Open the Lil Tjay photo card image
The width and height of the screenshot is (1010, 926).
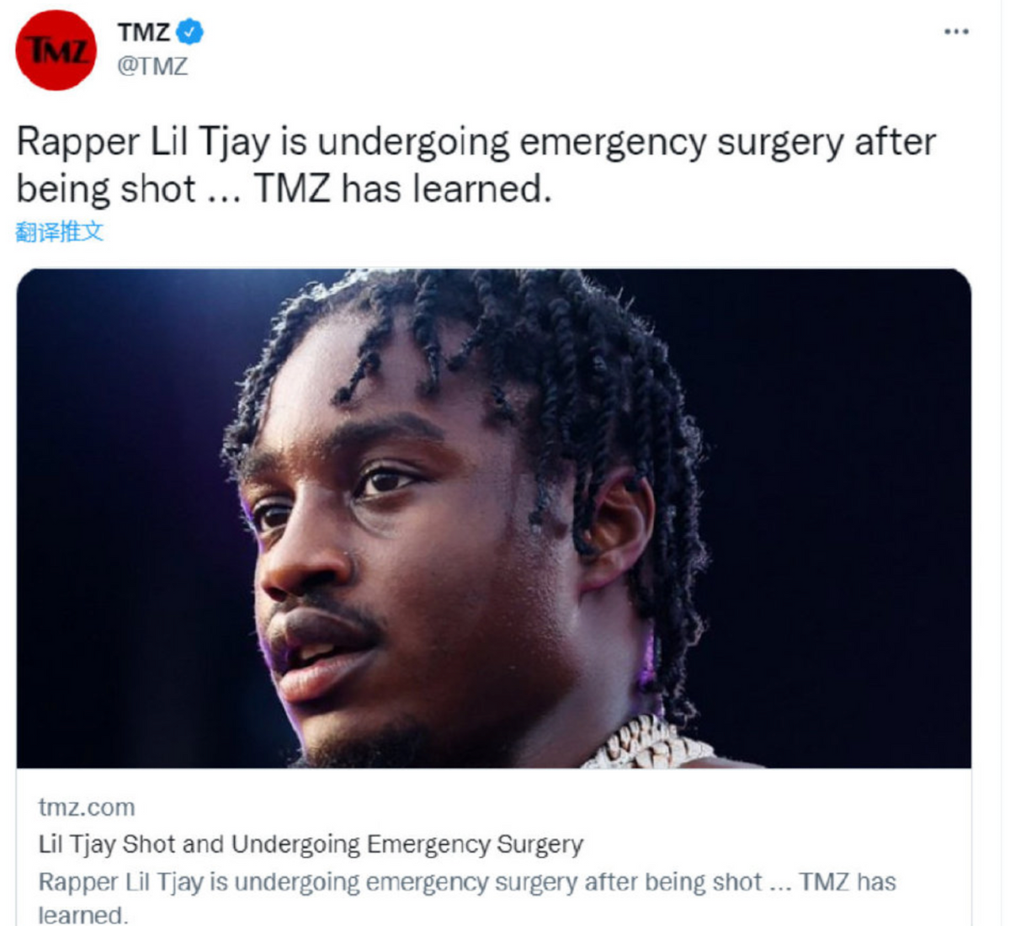494,518
